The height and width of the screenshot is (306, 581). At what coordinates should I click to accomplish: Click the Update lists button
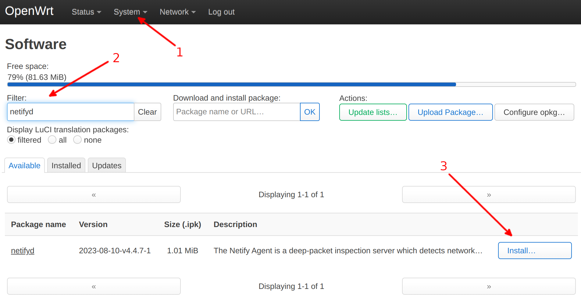pos(373,112)
